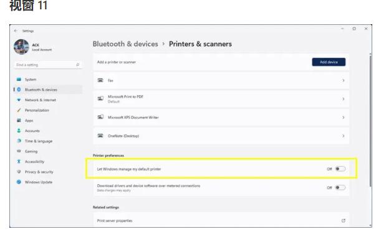Click the System monitor icon

click(19, 79)
